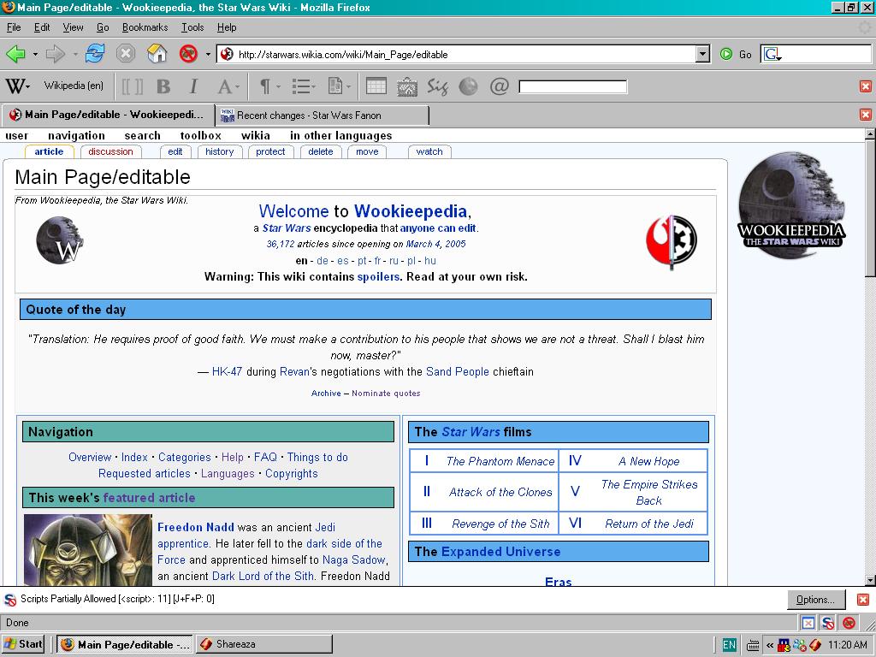Switch to Shareaza in taskbar

tap(263, 644)
